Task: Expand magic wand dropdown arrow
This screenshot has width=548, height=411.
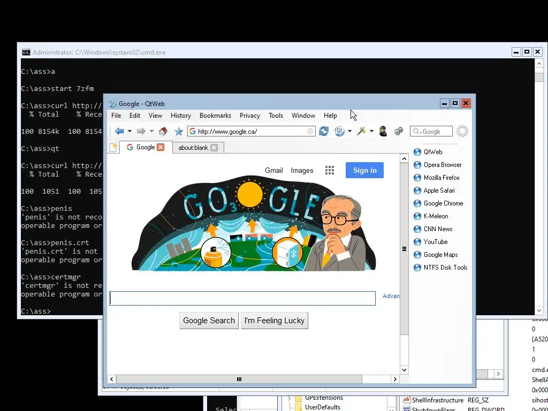Action: click(x=371, y=132)
